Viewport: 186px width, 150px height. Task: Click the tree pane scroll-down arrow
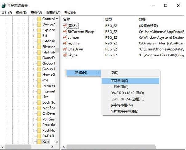[57, 142]
